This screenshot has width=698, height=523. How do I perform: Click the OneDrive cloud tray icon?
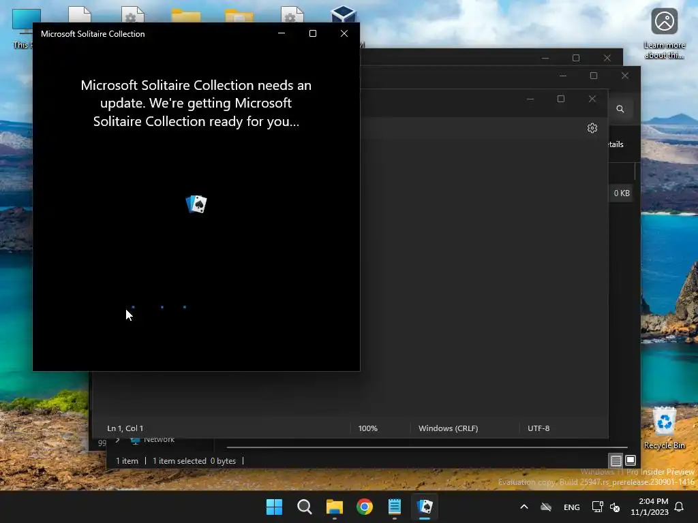pyautogui.click(x=546, y=507)
